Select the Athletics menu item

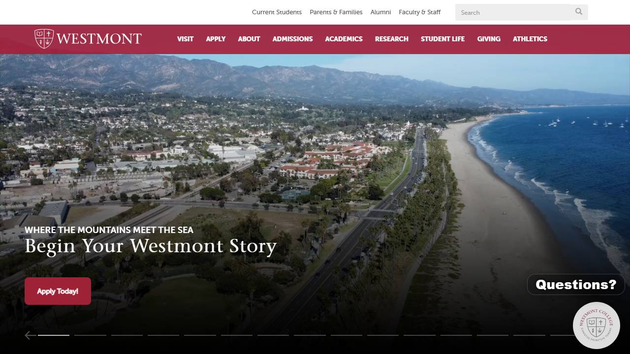(x=530, y=39)
